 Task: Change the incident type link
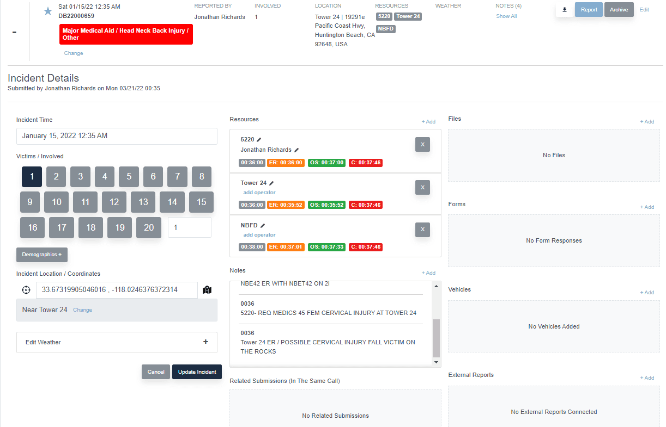coord(74,53)
